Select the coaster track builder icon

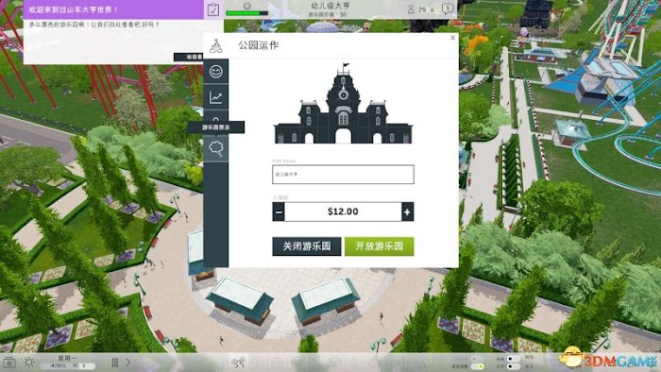[x=238, y=363]
